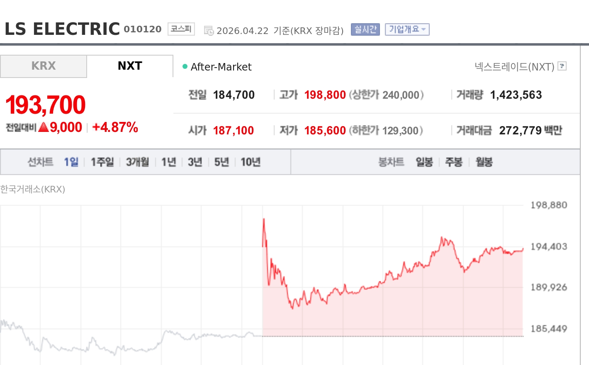Display the 10년 line chart

tap(251, 162)
